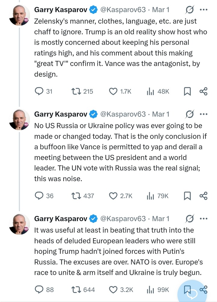The width and height of the screenshot is (217, 302).
Task: Like the tweet with 3.2K likes
Action: 113,290
